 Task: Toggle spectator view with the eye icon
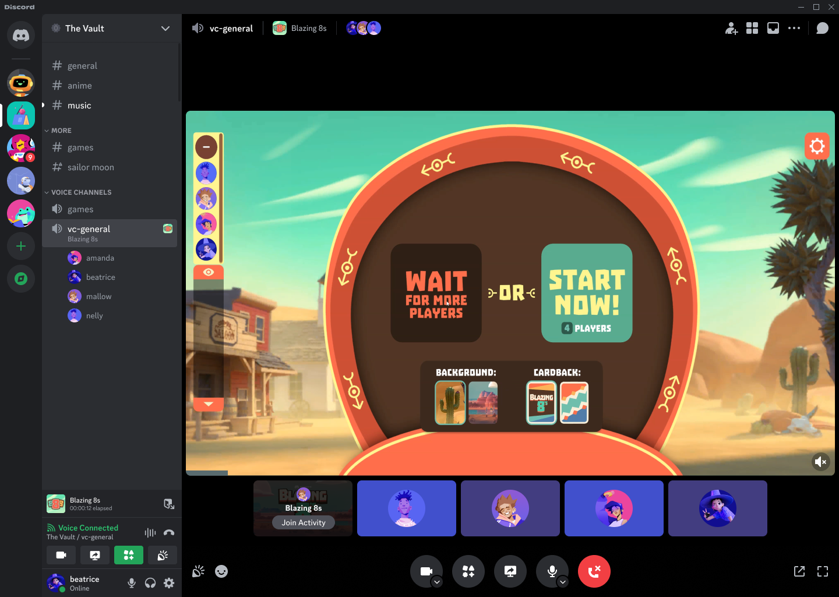[x=208, y=272]
